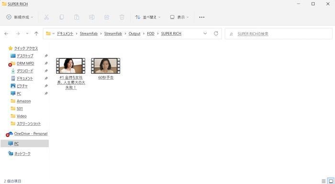This screenshot has height=184, width=335.
Task: Click the 2 個の項目 status text
Action: coord(12,181)
